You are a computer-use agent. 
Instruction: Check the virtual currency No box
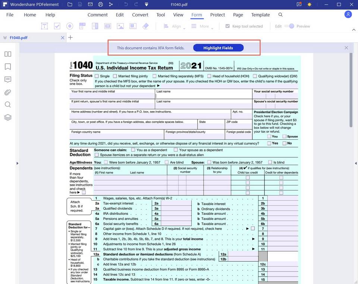pos(284,143)
